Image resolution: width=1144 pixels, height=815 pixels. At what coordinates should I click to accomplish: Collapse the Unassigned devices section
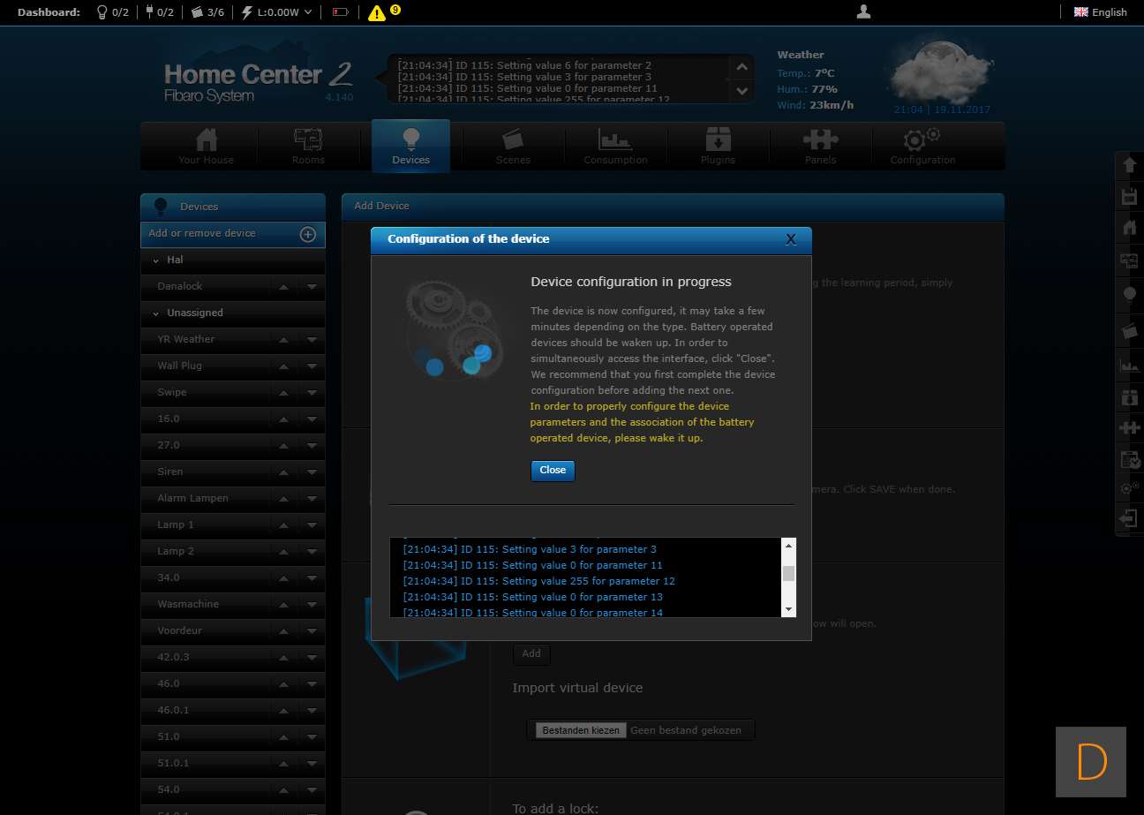pos(156,313)
